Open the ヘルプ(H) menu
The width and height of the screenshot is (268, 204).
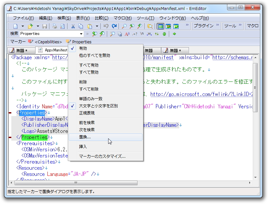coord(200,18)
